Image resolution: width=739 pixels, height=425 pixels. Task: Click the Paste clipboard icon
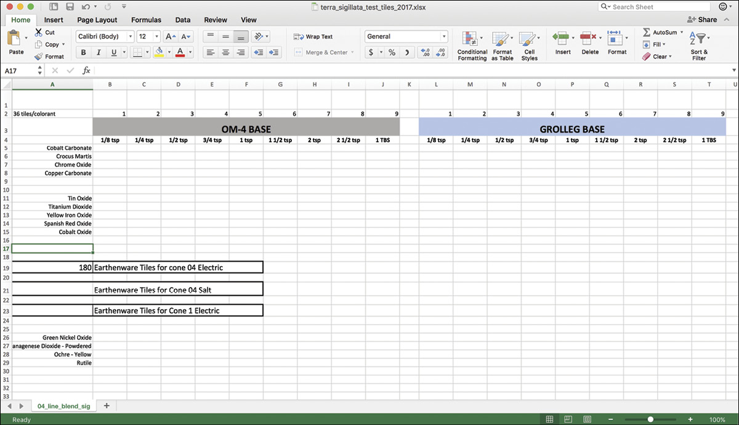15,39
